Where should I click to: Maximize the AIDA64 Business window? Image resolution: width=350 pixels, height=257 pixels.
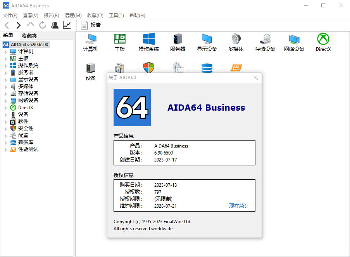(x=323, y=5)
